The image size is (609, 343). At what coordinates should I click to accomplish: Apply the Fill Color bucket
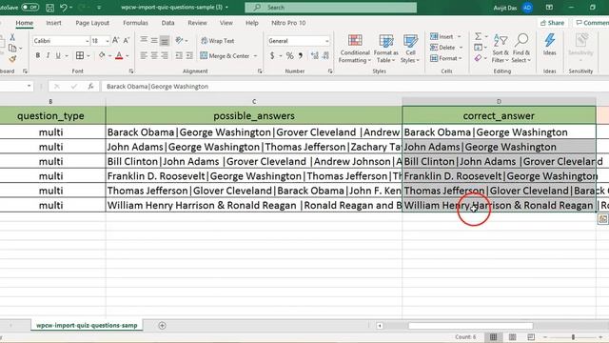tap(102, 55)
